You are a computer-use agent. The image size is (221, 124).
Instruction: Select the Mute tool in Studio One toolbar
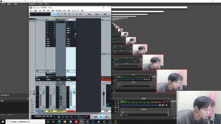click(x=73, y=14)
